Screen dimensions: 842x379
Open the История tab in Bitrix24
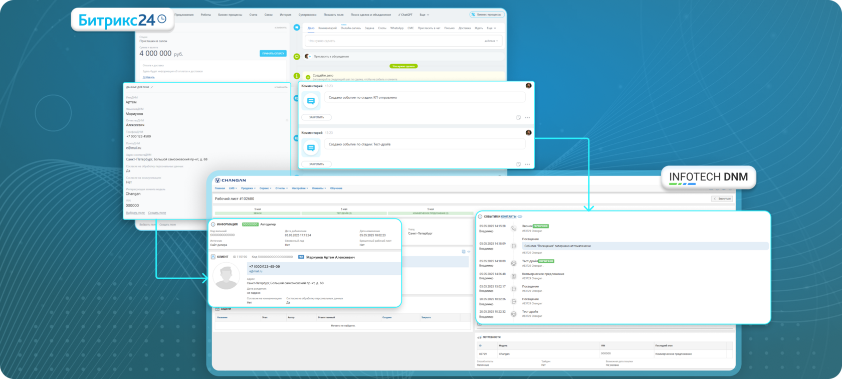click(286, 15)
